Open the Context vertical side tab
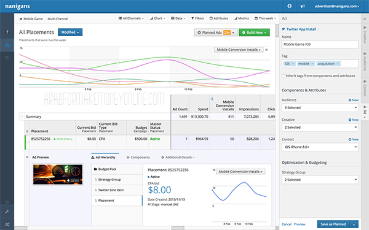369x230 pixels. tap(365, 88)
